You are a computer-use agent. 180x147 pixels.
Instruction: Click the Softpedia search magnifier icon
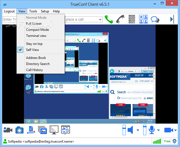click(x=113, y=92)
